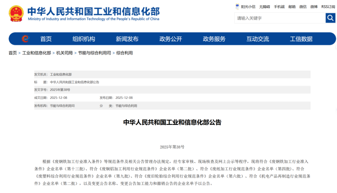Viewport: 337px width, 193px height.
Task: Open the 工信数据 navigation item
Action: pos(301,39)
